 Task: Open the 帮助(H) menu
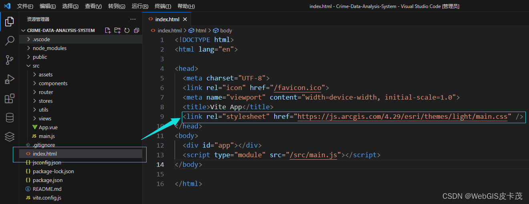point(186,6)
